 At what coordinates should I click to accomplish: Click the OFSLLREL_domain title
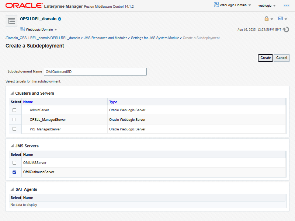(38, 19)
